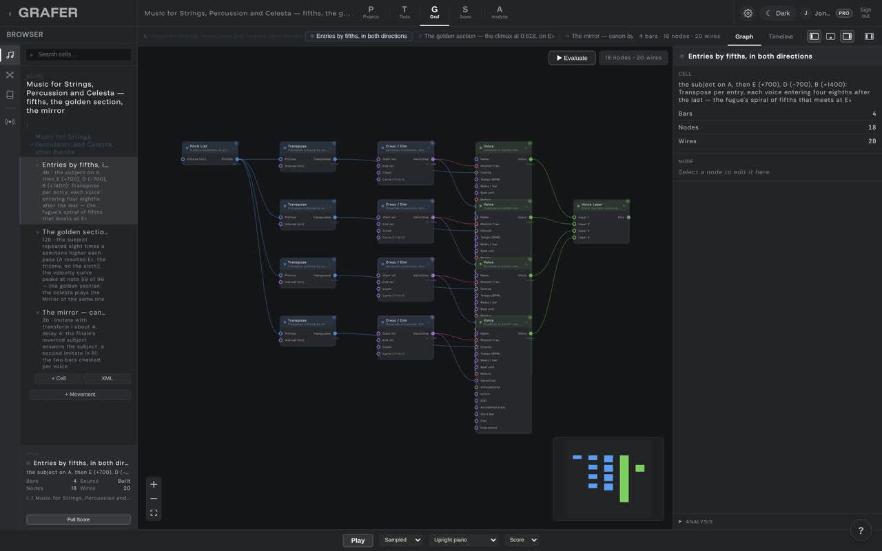Click Sign out link
This screenshot has height=551, width=882.
pyautogui.click(x=865, y=13)
